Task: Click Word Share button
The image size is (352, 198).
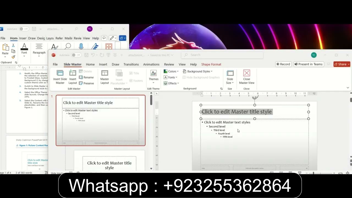Action: [x=123, y=38]
